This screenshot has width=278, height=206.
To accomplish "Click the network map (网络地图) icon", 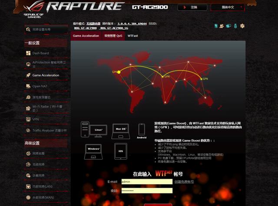I will point(28,153).
